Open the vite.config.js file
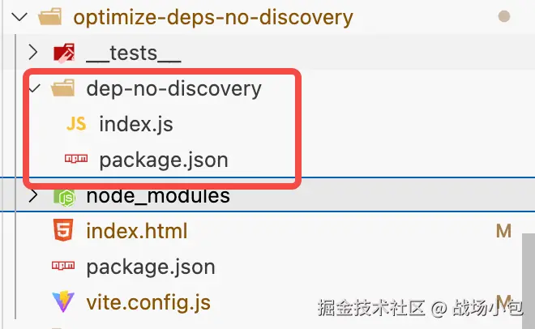The image size is (535, 329). [x=148, y=302]
